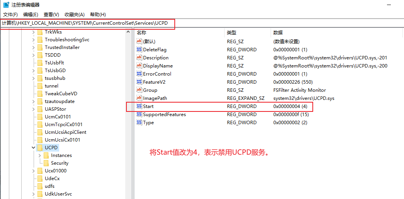404x199 pixels.
Task: Click the (默认) string value icon
Action: point(139,41)
